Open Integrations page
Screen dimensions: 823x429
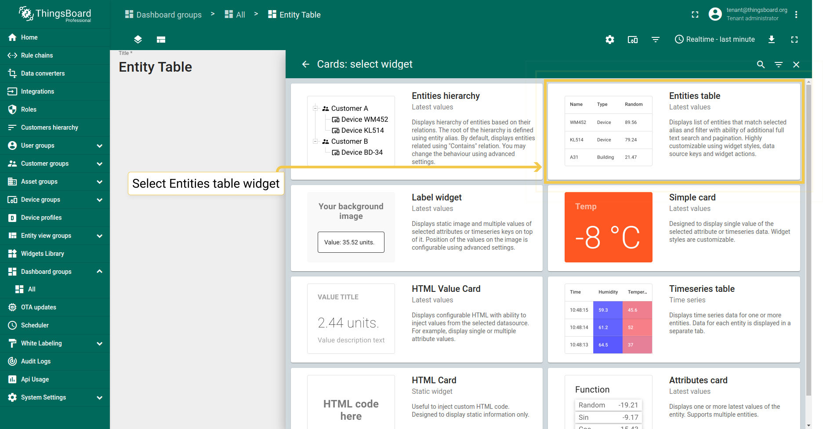click(x=55, y=91)
